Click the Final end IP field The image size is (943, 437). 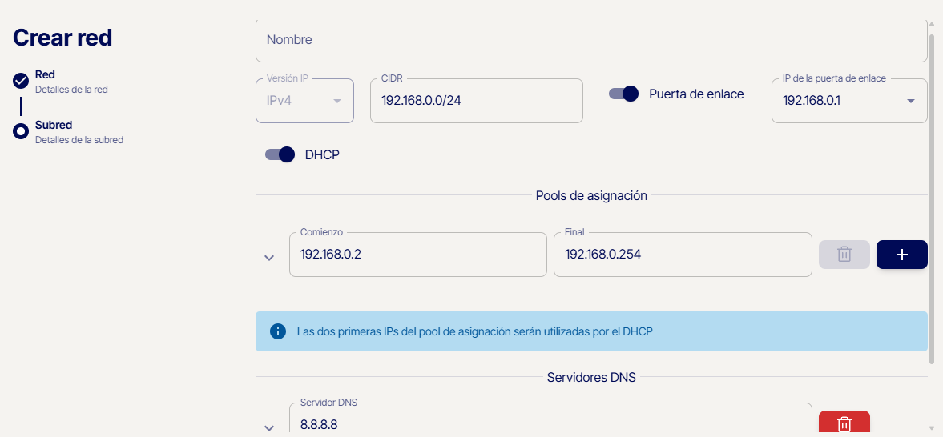click(x=682, y=255)
